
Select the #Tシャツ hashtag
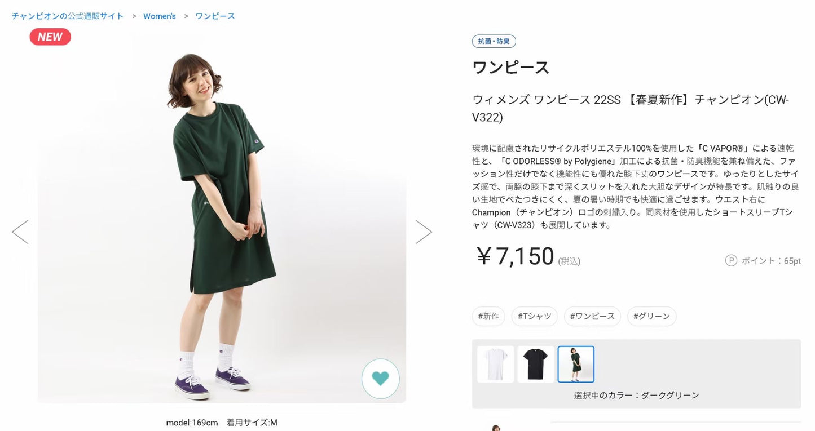pyautogui.click(x=535, y=316)
